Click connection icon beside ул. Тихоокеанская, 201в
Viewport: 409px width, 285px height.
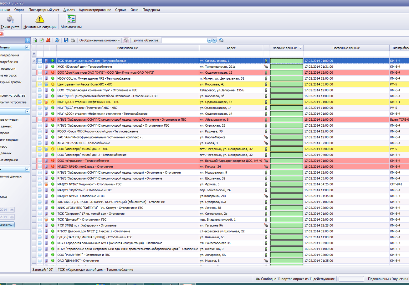[266, 67]
